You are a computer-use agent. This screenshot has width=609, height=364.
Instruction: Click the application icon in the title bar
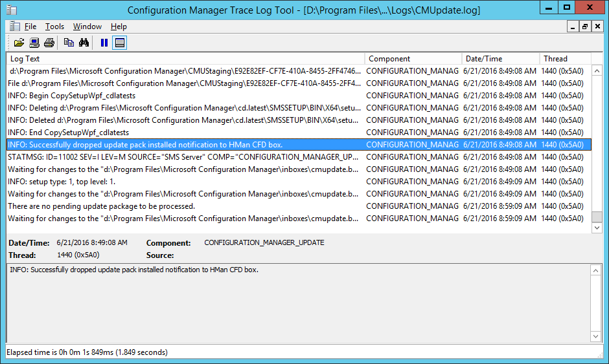[x=12, y=10]
